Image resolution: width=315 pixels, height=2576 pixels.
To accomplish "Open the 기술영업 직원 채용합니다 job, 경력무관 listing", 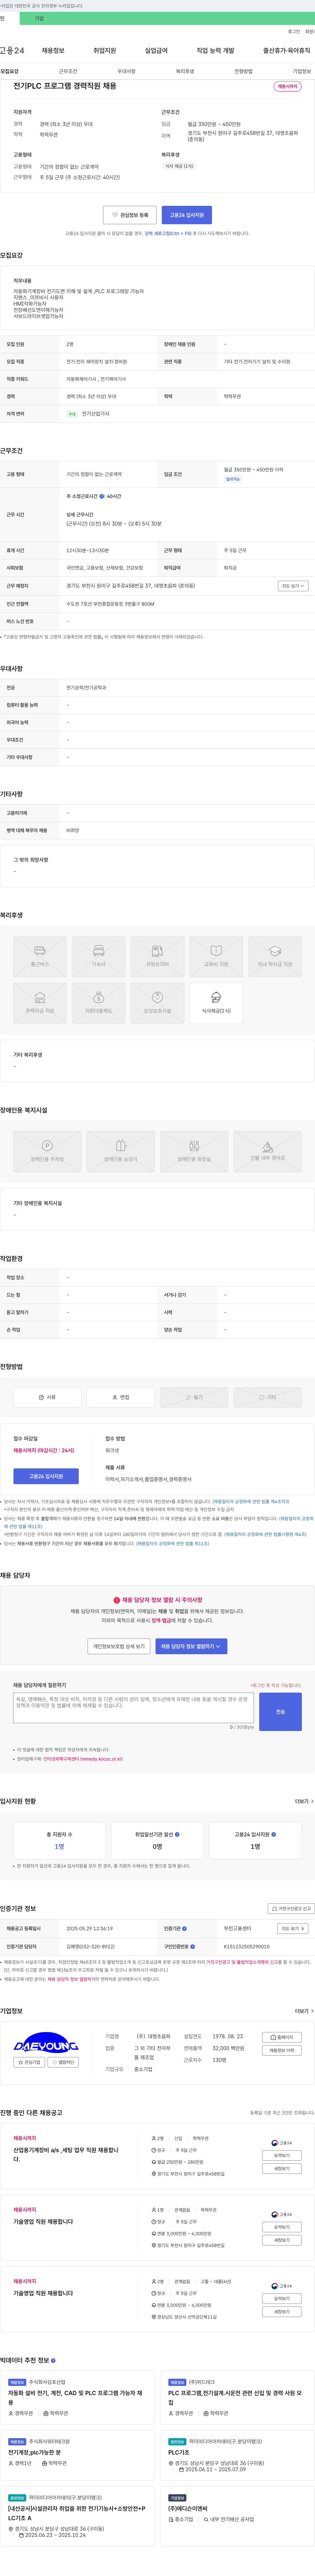I will (x=43, y=2293).
